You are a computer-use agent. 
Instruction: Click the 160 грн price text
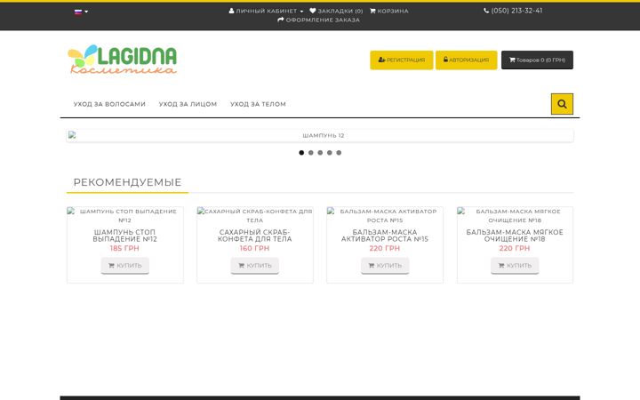pos(255,248)
